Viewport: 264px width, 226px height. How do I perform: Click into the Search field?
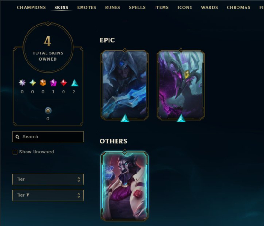(x=48, y=137)
